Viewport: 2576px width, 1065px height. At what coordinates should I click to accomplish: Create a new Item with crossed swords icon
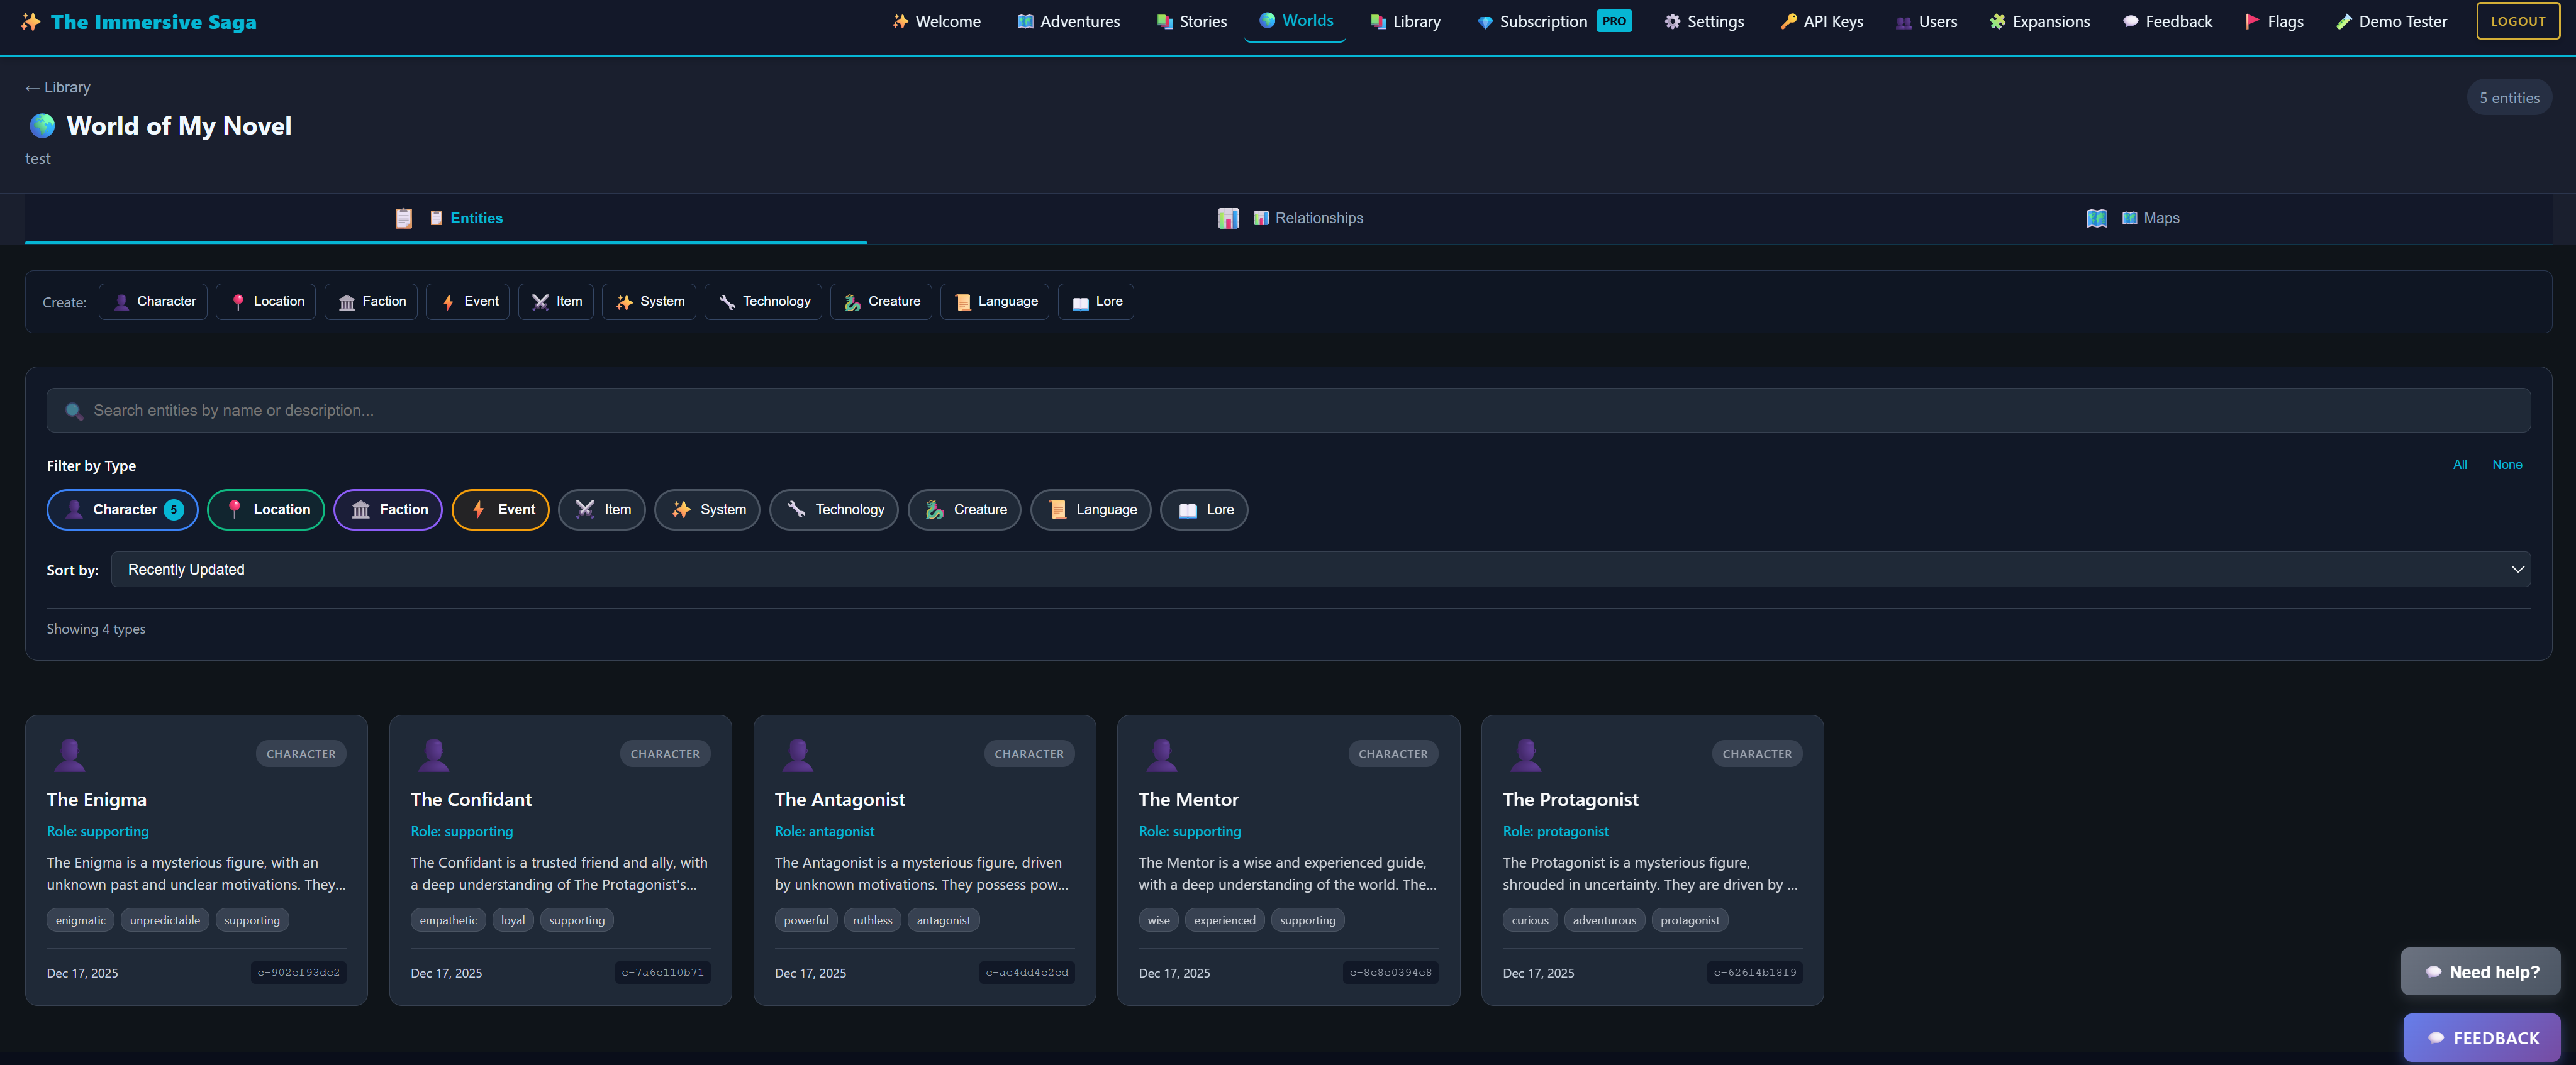click(x=556, y=302)
